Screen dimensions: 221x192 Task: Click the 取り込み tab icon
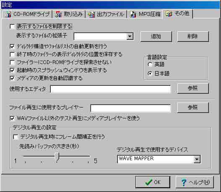58,14
